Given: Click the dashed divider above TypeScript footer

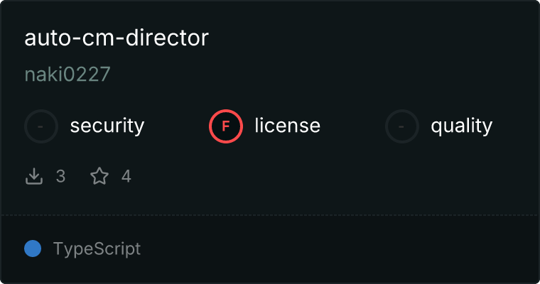Looking at the screenshot, I should click(x=270, y=214).
